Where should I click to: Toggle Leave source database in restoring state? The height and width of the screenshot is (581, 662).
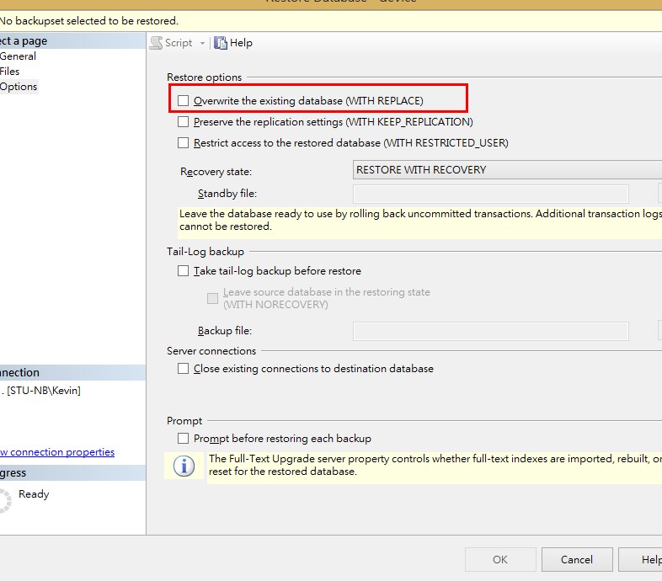tap(213, 298)
